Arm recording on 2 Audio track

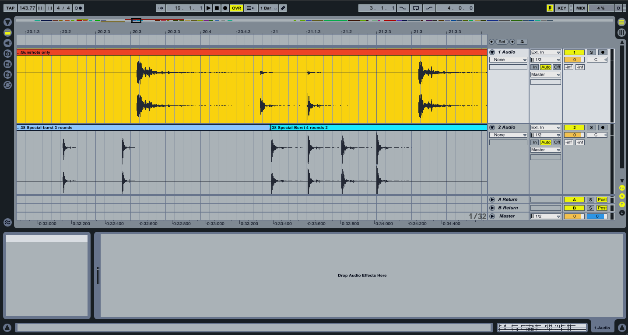click(x=603, y=127)
